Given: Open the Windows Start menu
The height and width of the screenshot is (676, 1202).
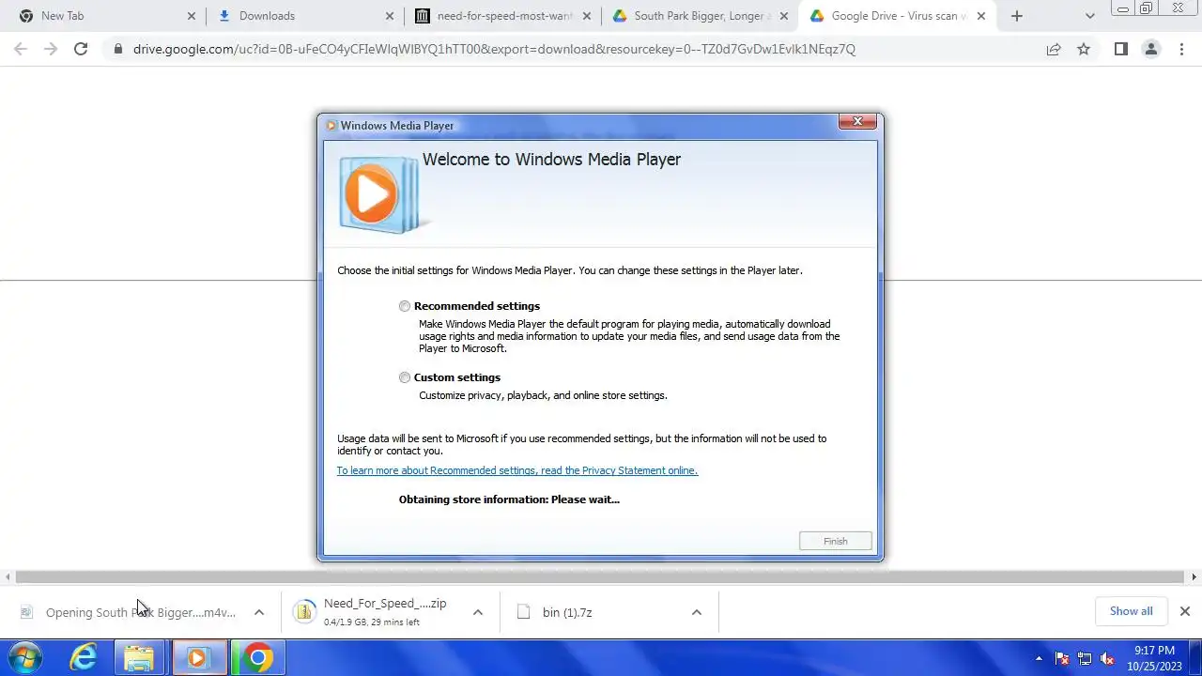Looking at the screenshot, I should point(25,658).
